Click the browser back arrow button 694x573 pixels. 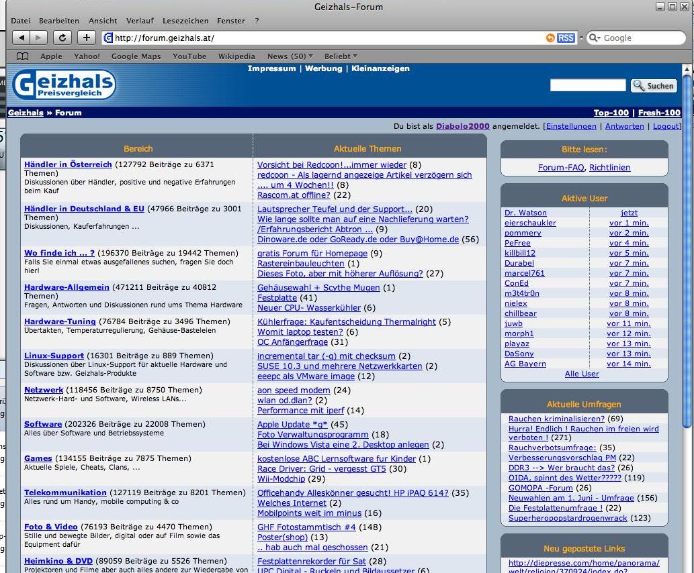click(21, 38)
